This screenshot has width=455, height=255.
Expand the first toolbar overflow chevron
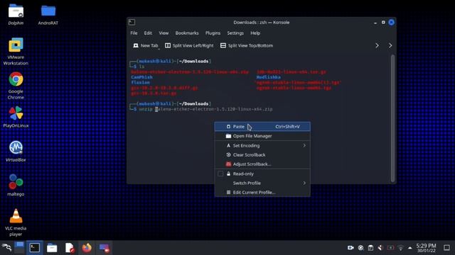tap(377, 45)
